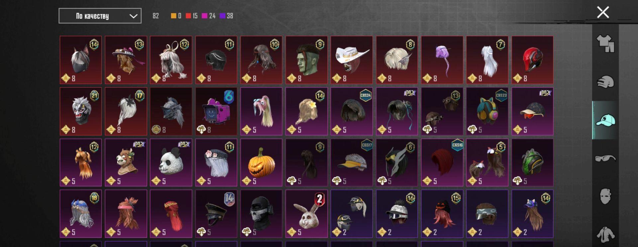Select the pink TV head item
Viewport: 638px width, 247px height.
pos(216,111)
